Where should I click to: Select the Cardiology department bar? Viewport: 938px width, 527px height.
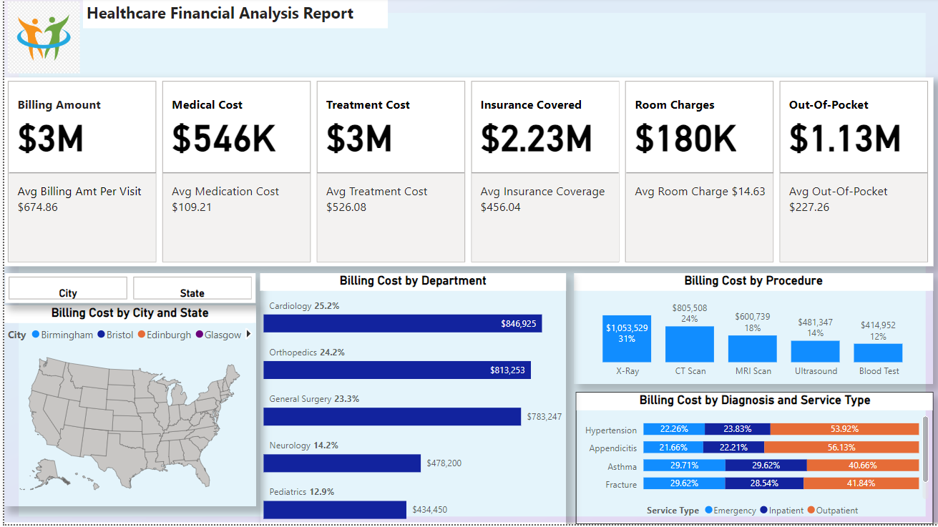pyautogui.click(x=402, y=324)
